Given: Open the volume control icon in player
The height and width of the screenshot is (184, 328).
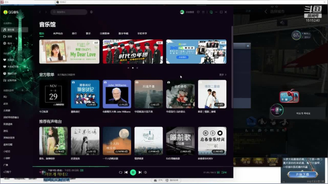Looking at the screenshot, I should tap(145, 172).
